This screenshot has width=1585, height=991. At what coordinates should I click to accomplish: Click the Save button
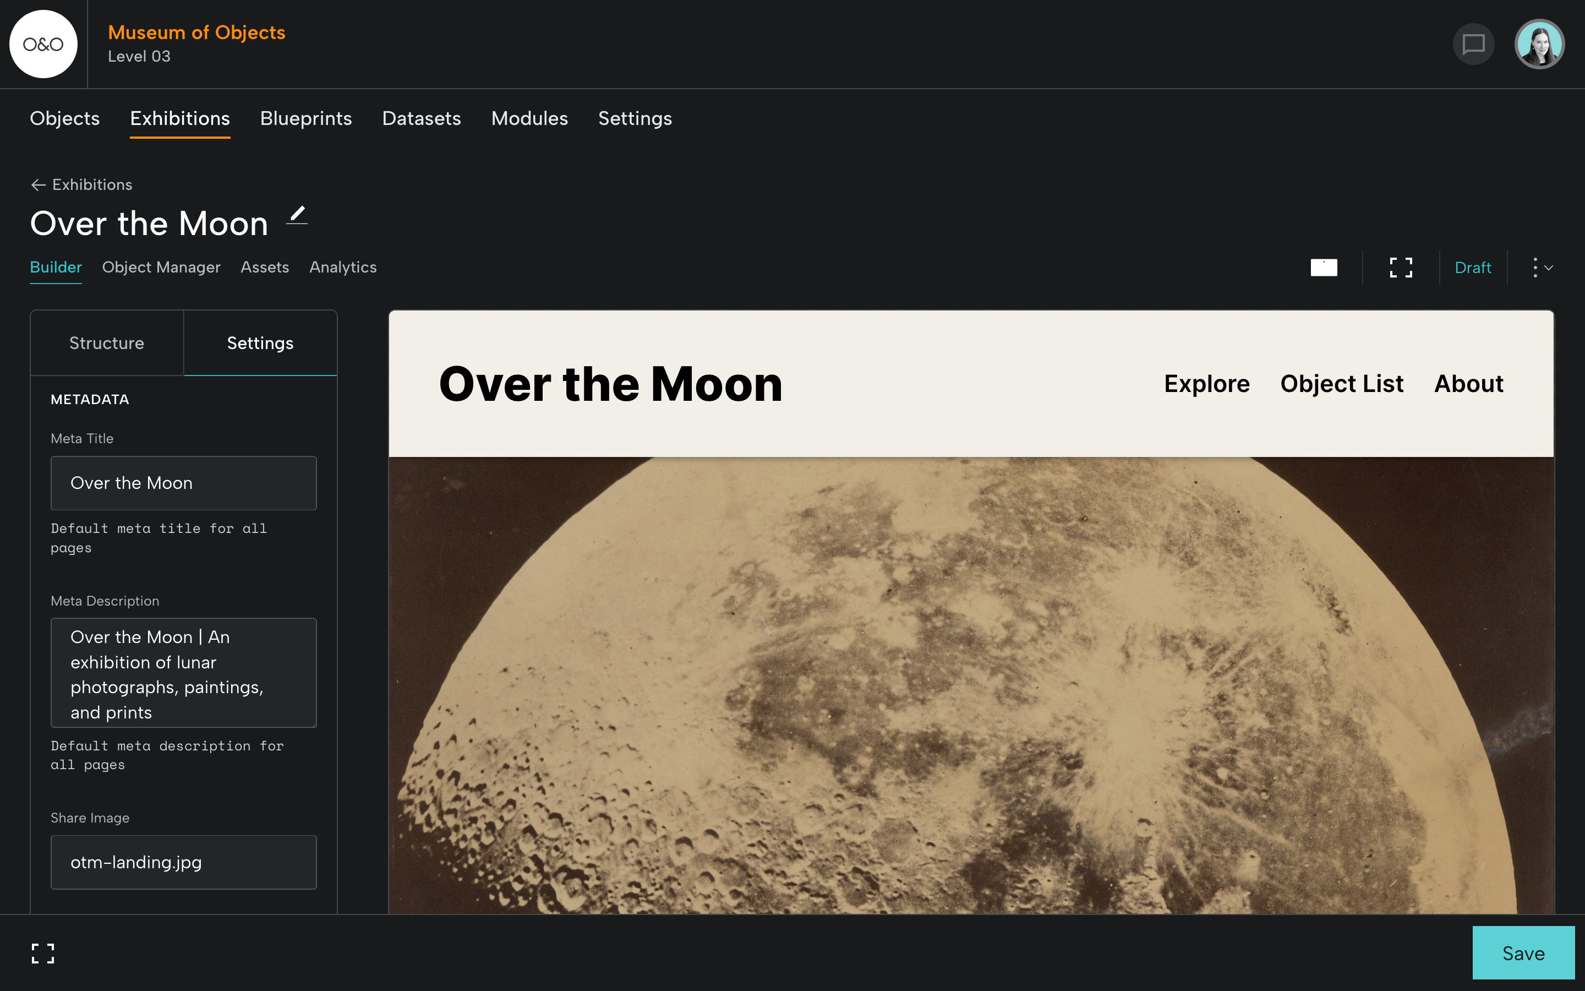click(x=1523, y=953)
